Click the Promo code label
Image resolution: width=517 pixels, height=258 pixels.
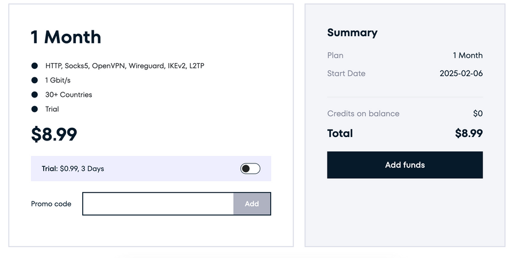tap(51, 204)
